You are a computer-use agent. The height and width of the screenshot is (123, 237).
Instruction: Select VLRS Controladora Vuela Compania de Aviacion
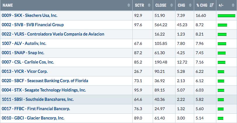[x=53, y=34]
